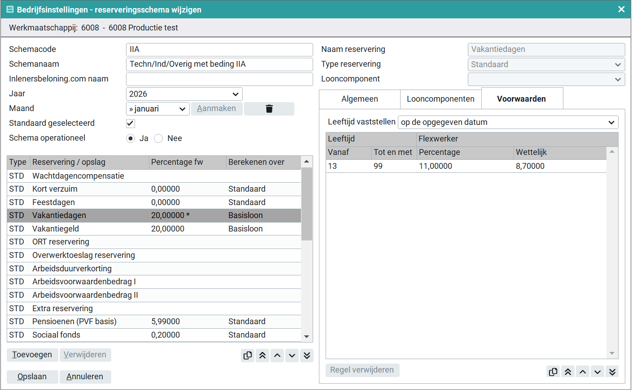Viewport: 632px width, 390px height.
Task: Move selected reservering down one row
Action: (x=292, y=356)
